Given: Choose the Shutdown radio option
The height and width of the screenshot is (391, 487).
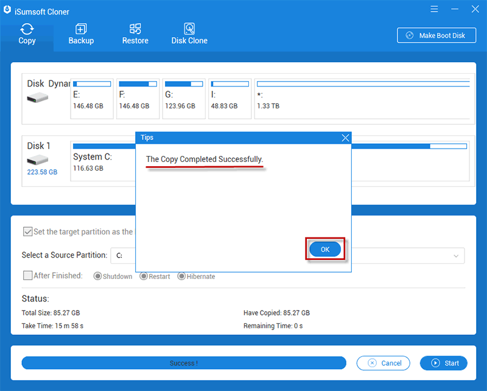Looking at the screenshot, I should click(x=97, y=277).
